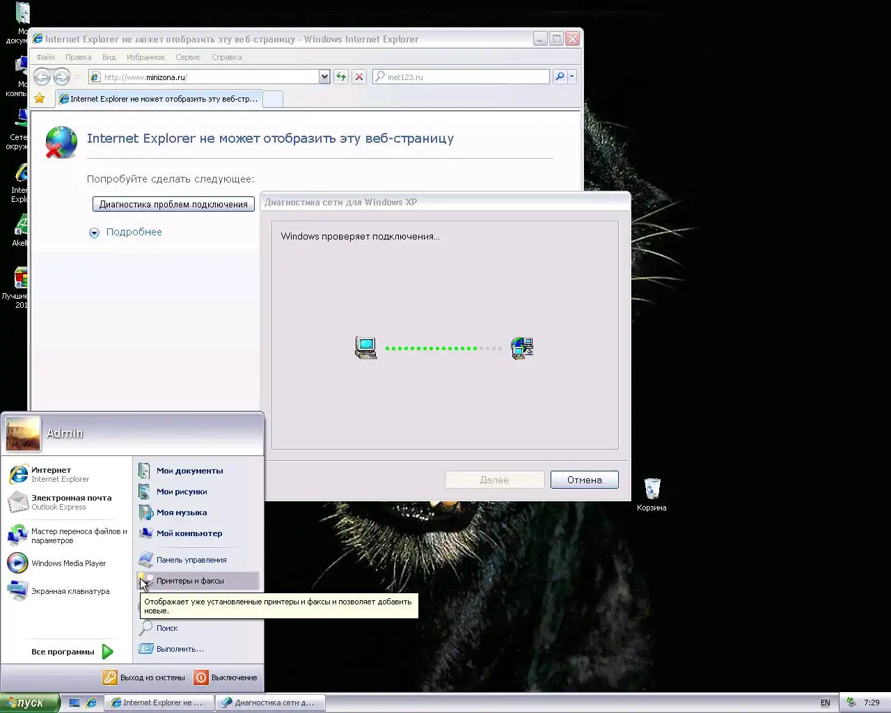Expand the address bar URL dropdown

(x=324, y=77)
